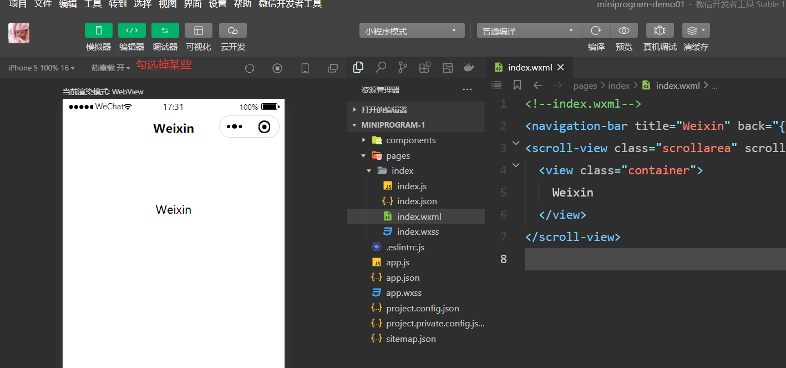Collapse the pages folder
This screenshot has width=786, height=368.
pyautogui.click(x=416, y=155)
